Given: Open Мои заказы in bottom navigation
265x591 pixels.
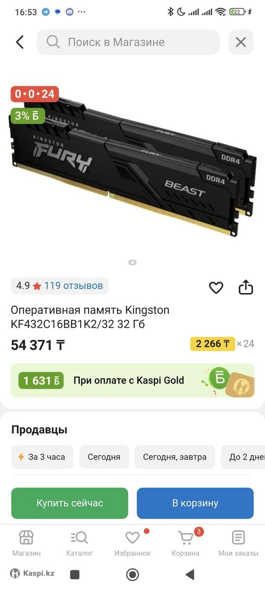Looking at the screenshot, I should (238, 543).
